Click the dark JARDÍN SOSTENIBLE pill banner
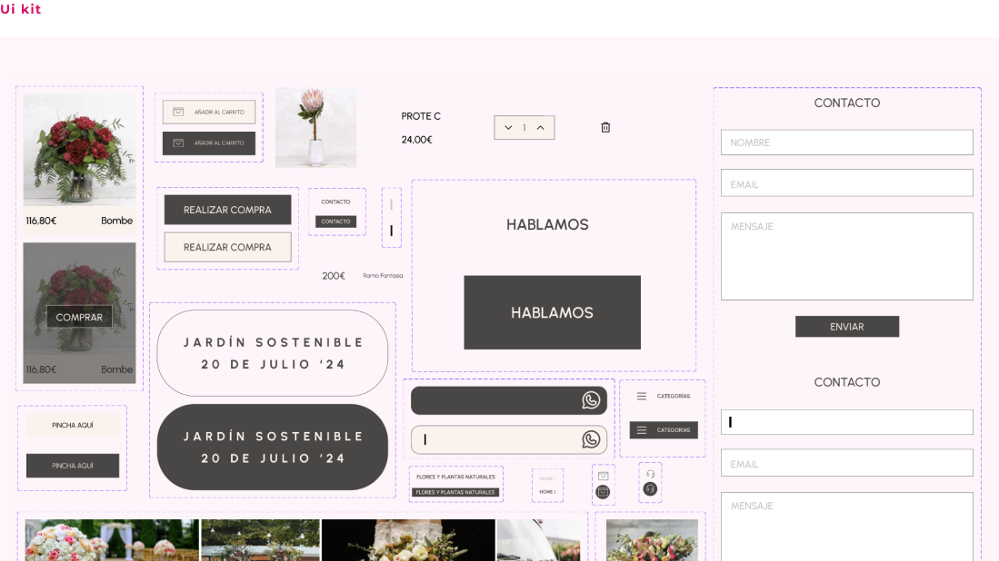 (x=272, y=448)
